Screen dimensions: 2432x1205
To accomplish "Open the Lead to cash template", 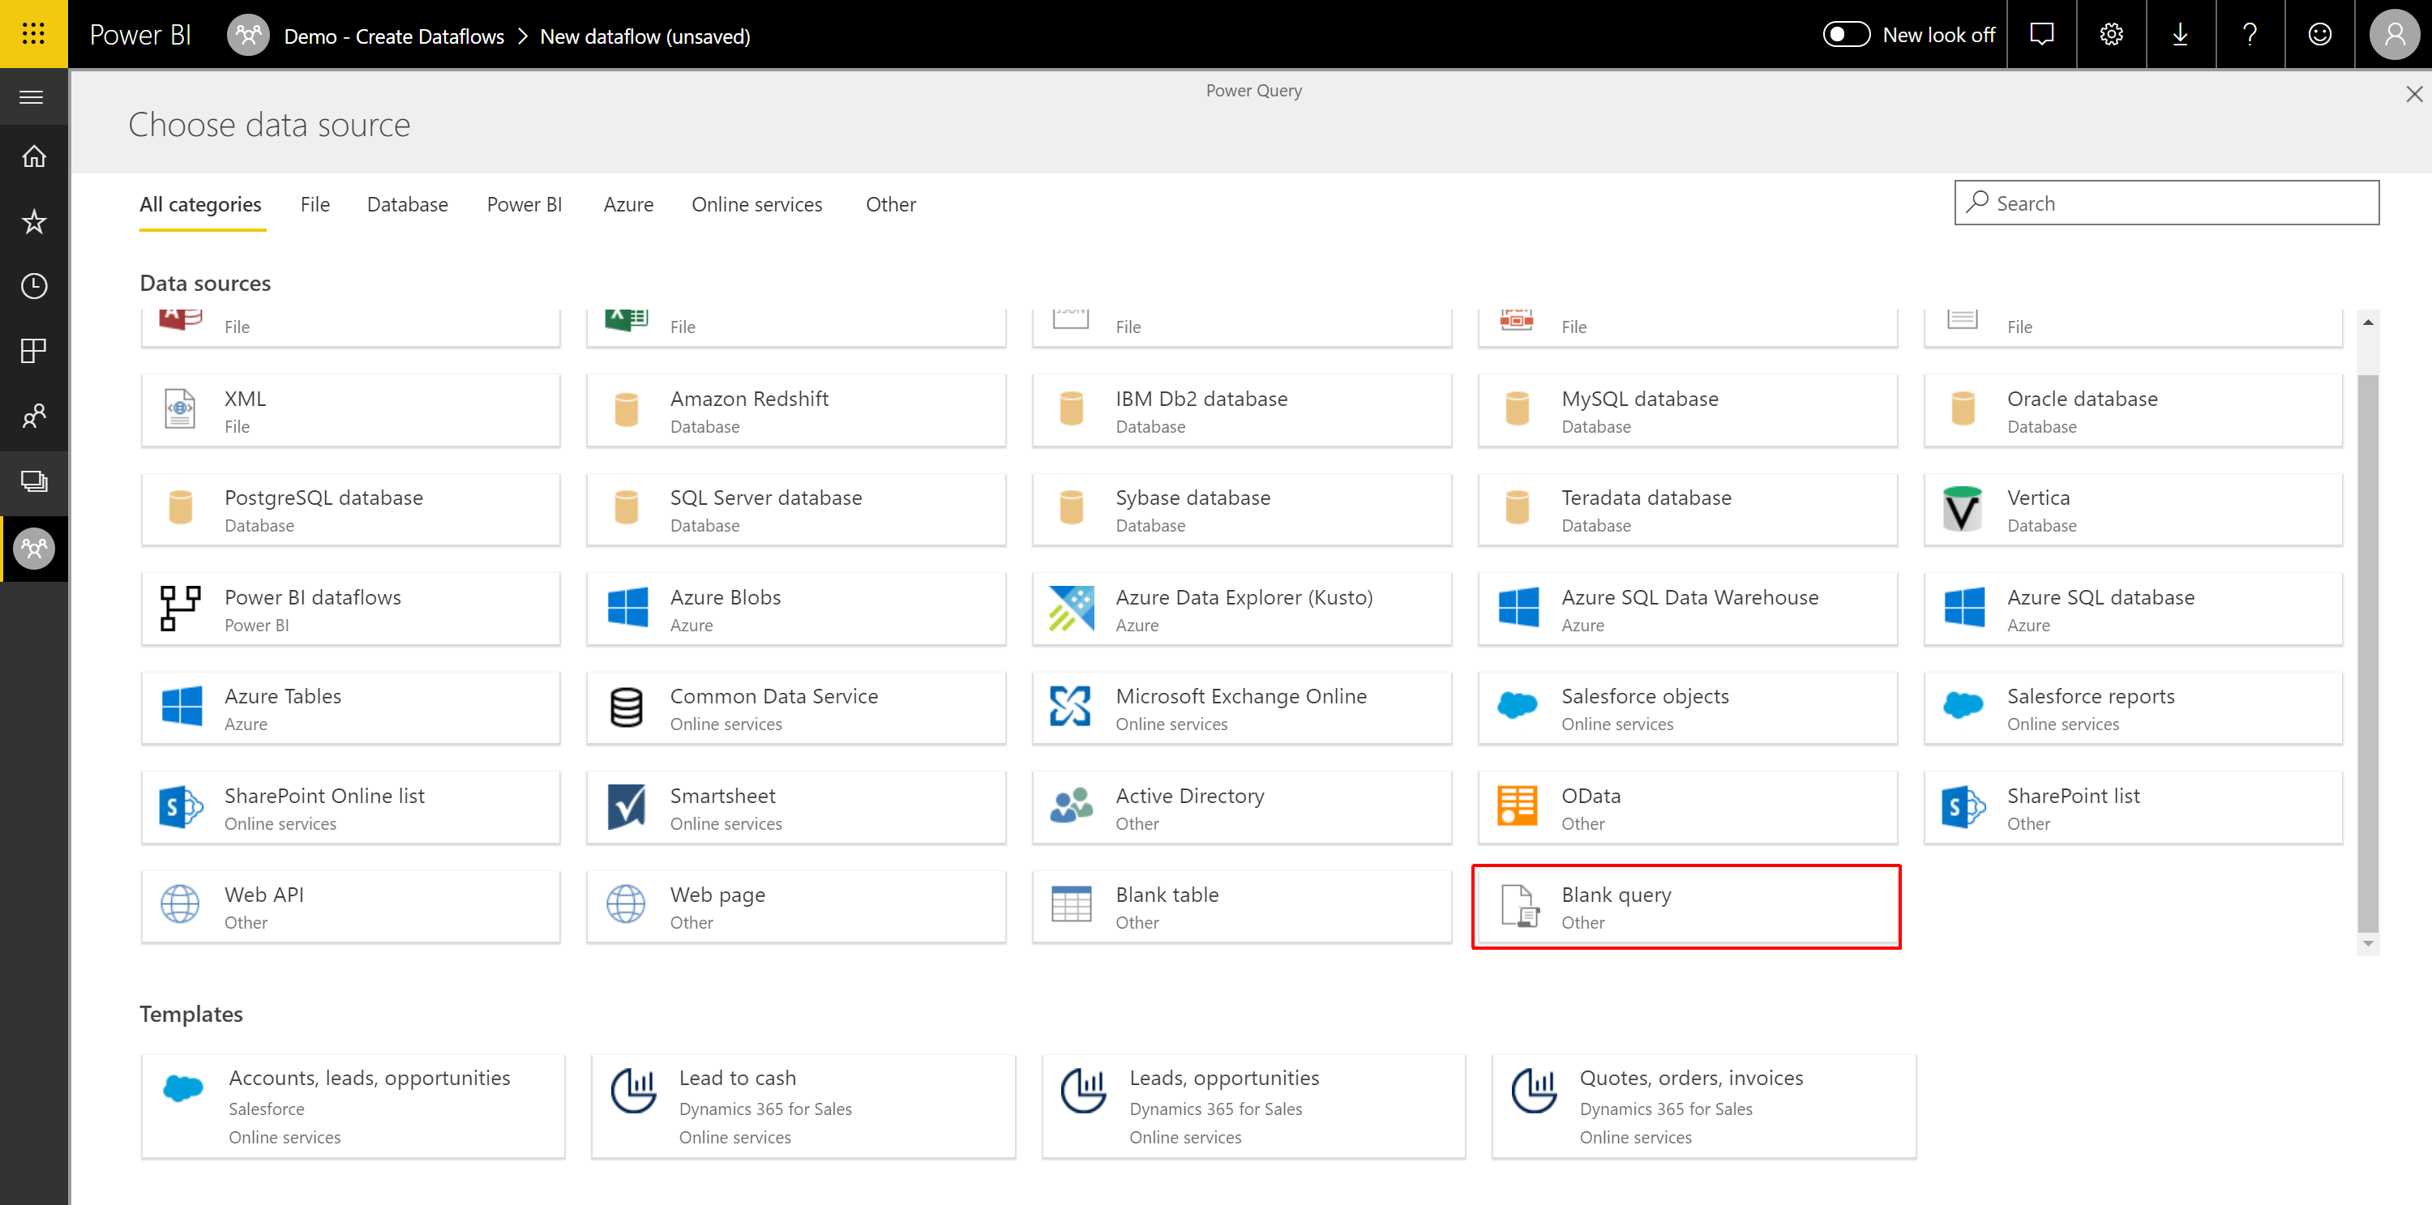I will [803, 1106].
